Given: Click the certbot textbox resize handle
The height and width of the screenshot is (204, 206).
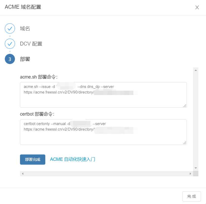Looking at the screenshot, I should 185,143.
